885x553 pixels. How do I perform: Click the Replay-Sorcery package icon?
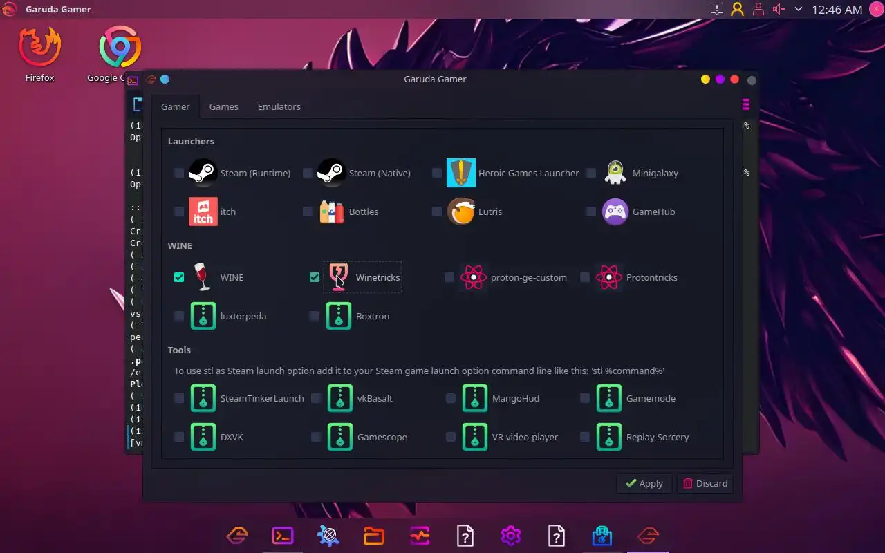click(x=609, y=437)
